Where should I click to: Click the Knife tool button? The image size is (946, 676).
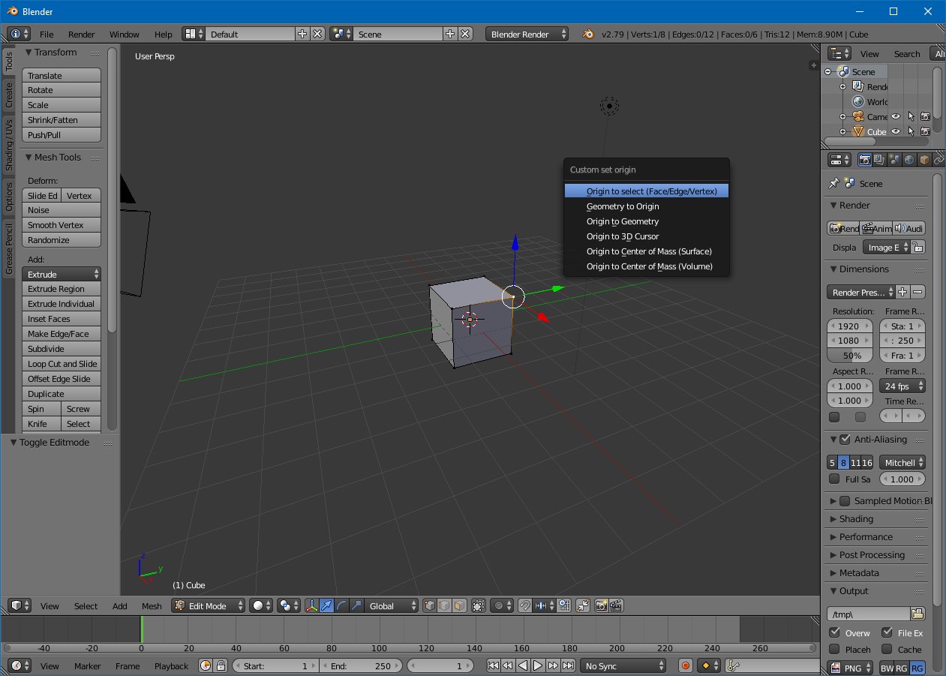[x=42, y=424]
